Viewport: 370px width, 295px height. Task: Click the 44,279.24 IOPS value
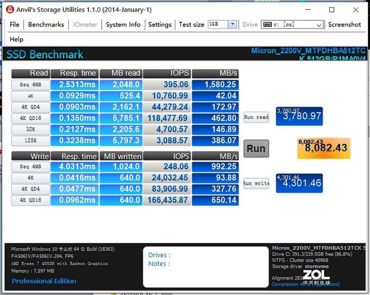pos(167,107)
